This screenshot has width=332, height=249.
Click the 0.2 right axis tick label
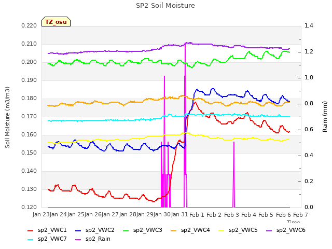click(309, 182)
